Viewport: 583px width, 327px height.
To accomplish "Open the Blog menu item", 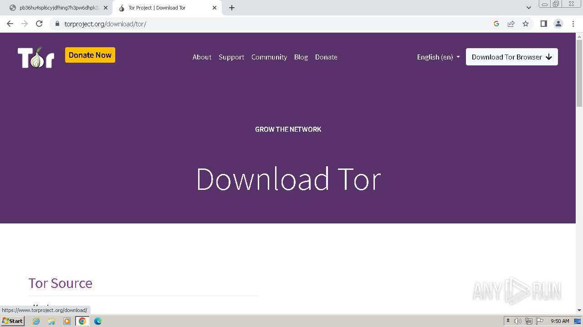I will tap(301, 57).
